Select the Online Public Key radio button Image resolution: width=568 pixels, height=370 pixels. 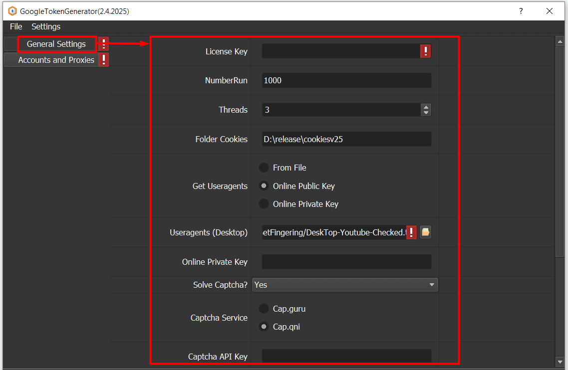pyautogui.click(x=264, y=185)
